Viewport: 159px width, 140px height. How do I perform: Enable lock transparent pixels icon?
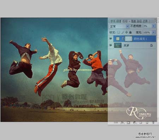pos(119,32)
